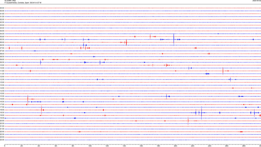Viewport: 261px width, 147px height.
Task: Select the 01:30 trace time label
Action: (x=2, y=17)
